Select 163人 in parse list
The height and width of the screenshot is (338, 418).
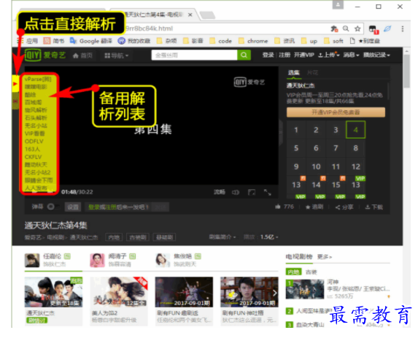coord(32,149)
